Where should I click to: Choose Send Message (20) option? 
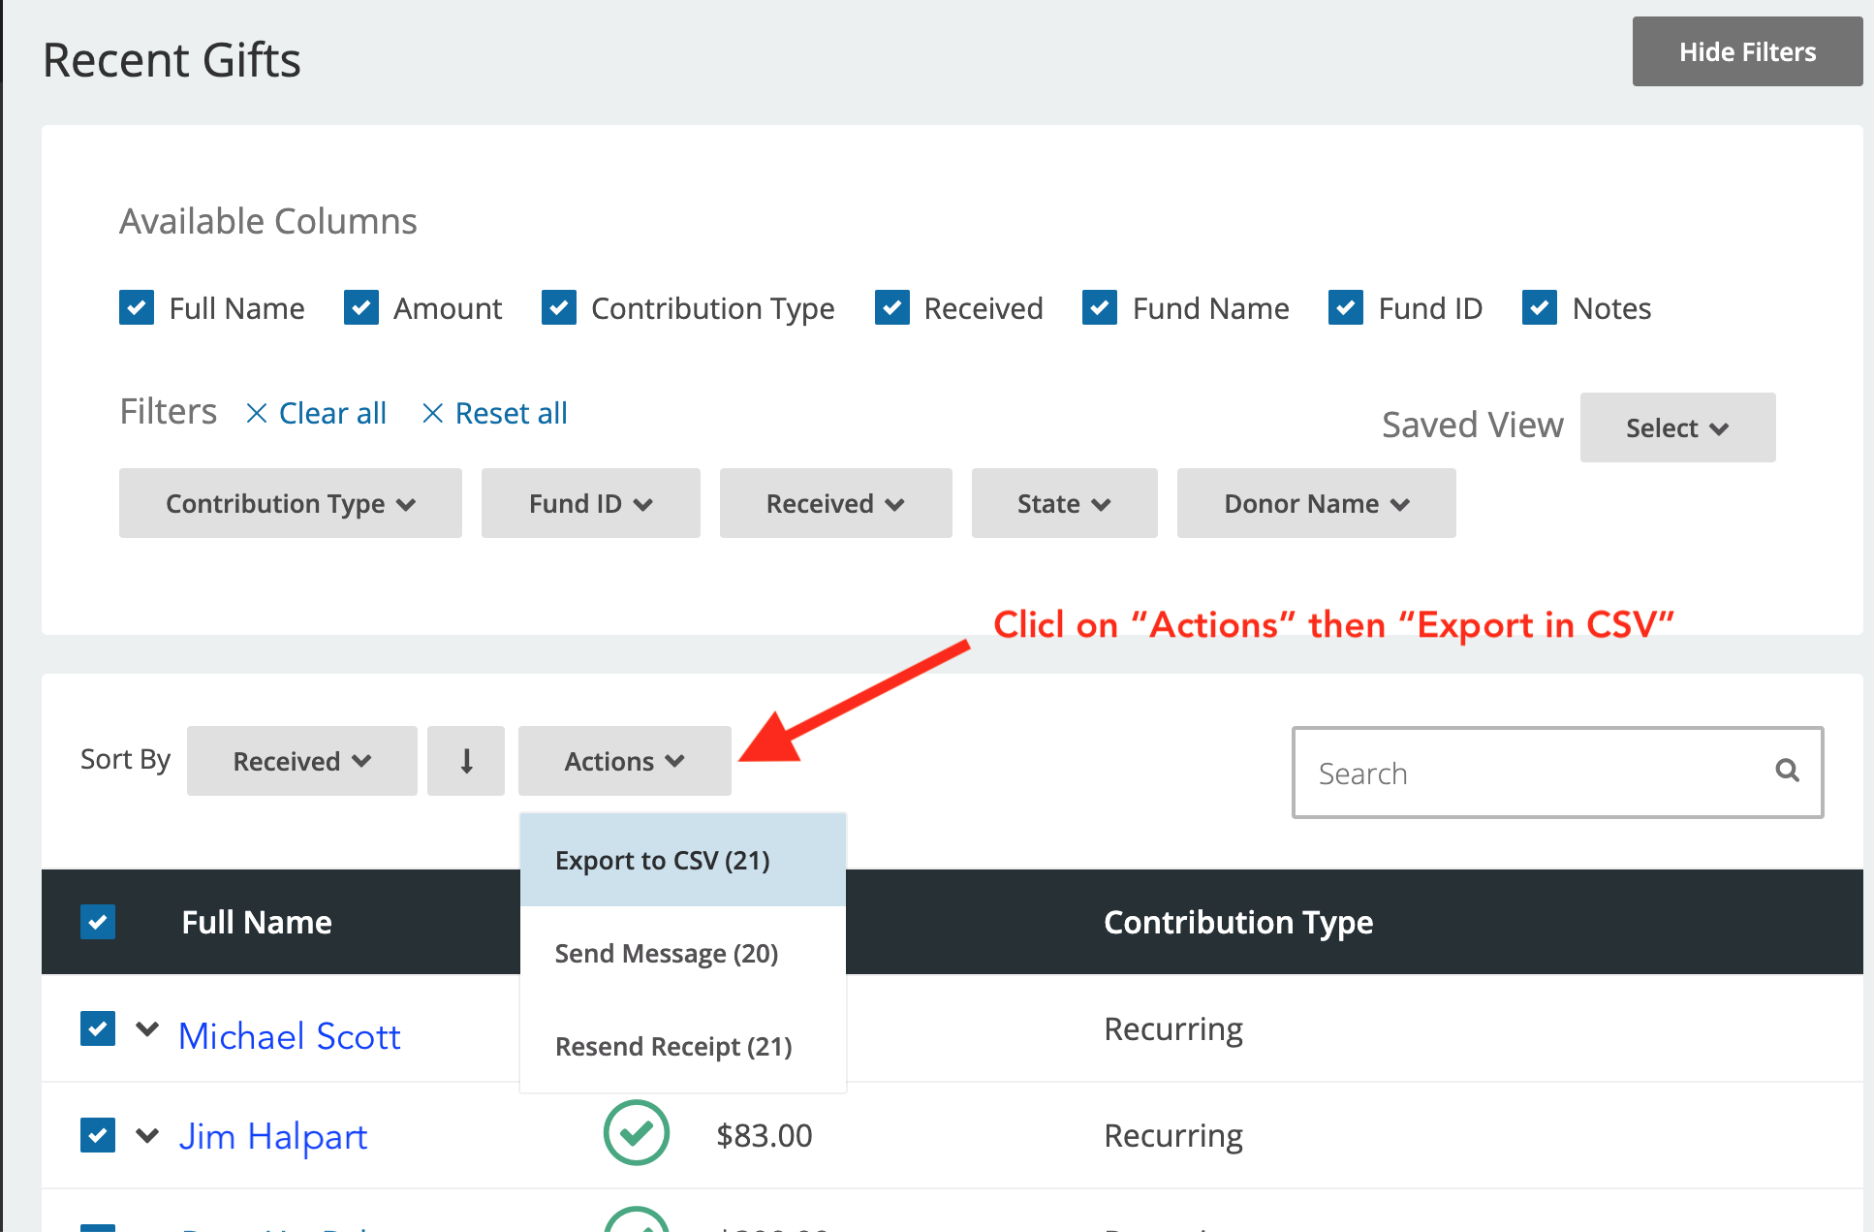click(x=667, y=954)
